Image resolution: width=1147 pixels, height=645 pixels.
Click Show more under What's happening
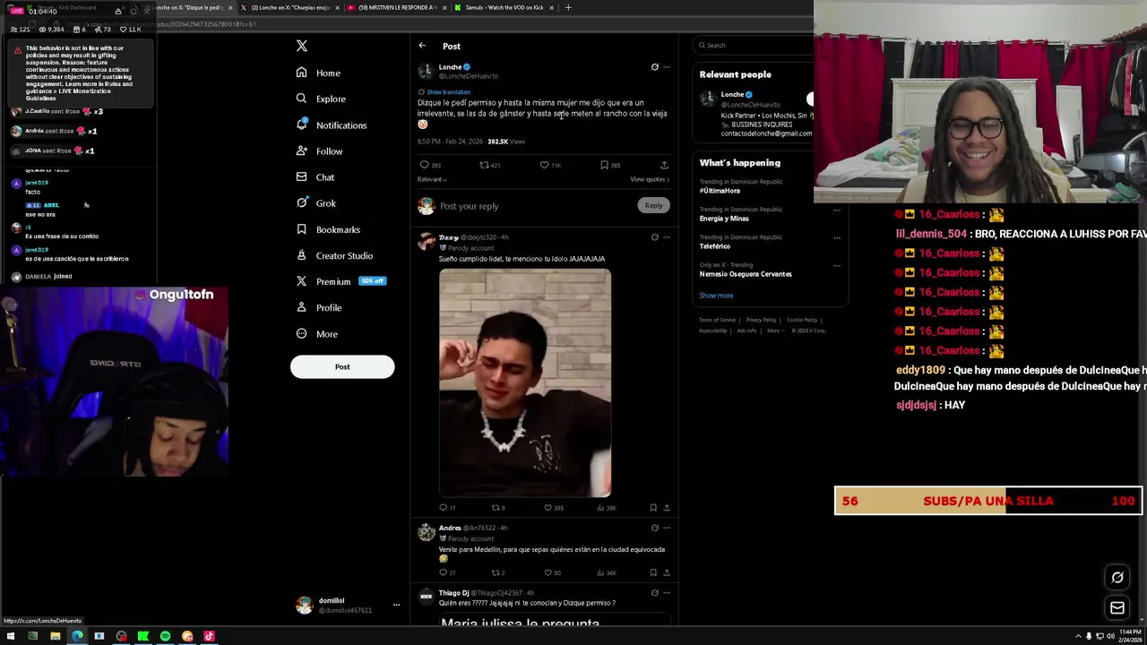pyautogui.click(x=716, y=296)
